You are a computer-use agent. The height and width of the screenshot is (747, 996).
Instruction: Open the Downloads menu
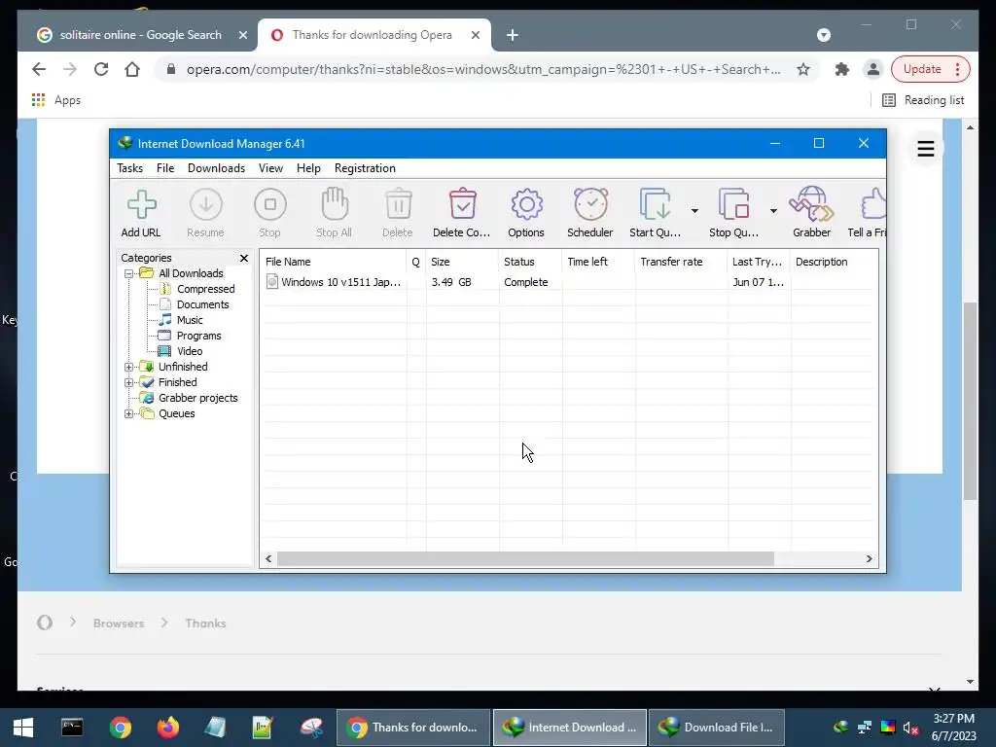pyautogui.click(x=217, y=168)
